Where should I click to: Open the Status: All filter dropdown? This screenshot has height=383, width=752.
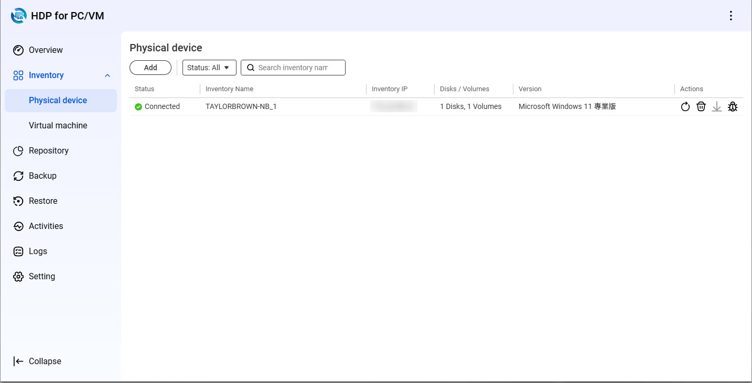click(209, 68)
